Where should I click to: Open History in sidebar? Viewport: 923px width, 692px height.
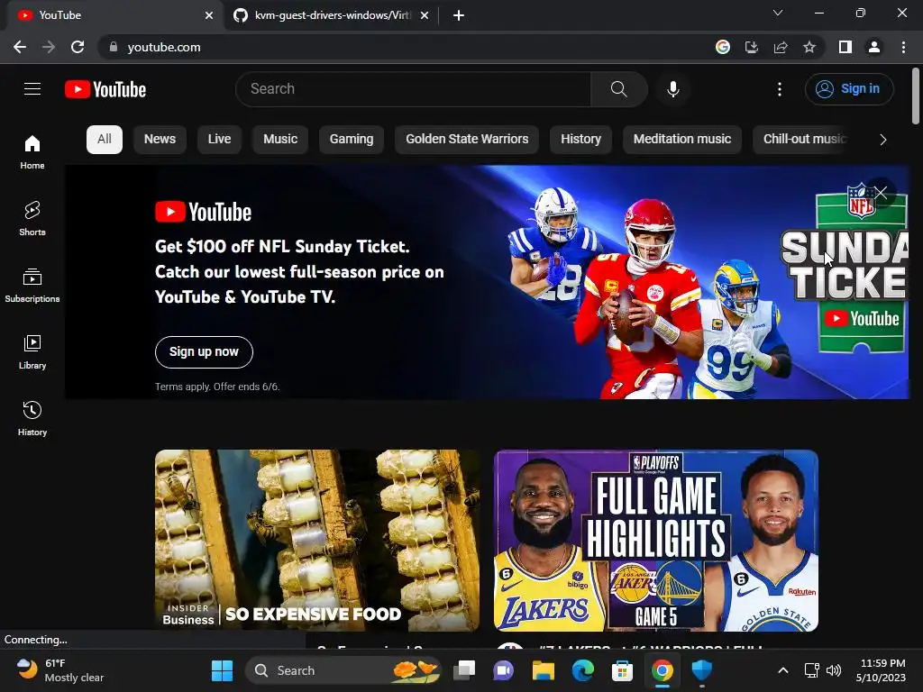(x=32, y=418)
